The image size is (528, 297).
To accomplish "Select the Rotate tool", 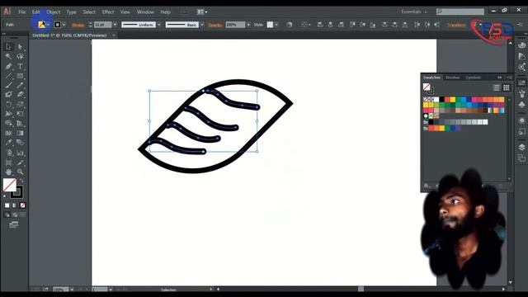I will point(9,105).
